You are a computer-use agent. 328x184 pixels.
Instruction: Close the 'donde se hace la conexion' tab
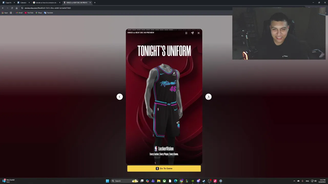[x=60, y=3]
